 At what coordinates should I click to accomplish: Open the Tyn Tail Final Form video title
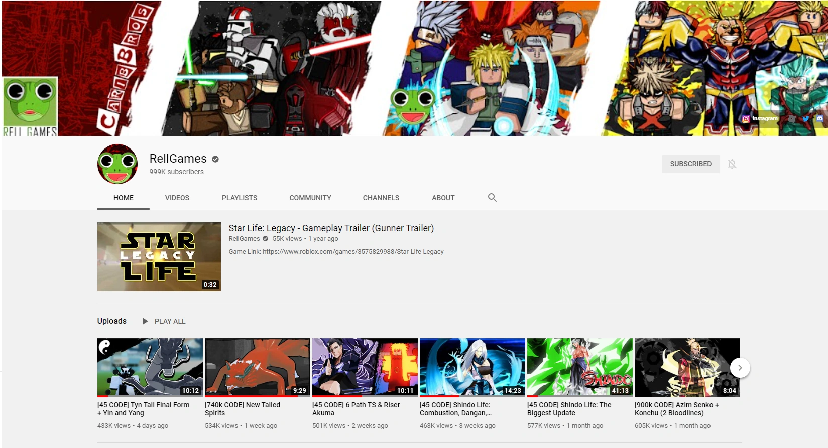pos(144,409)
